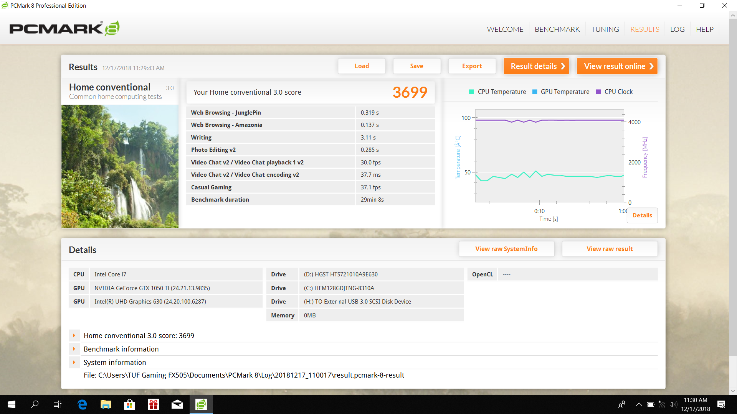Open Mail app from taskbar
This screenshot has height=414, width=737.
[177, 404]
